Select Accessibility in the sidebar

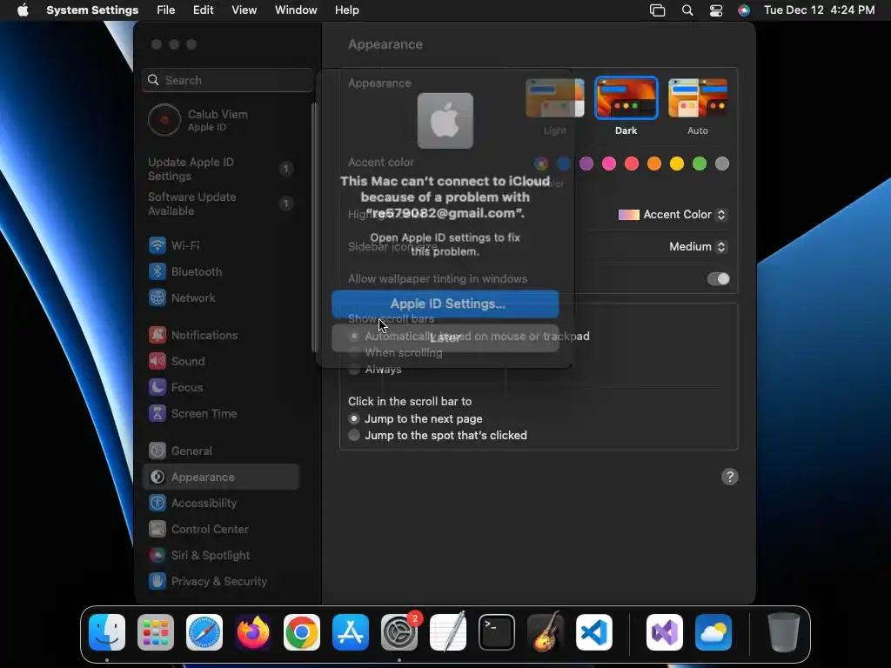coord(220,504)
